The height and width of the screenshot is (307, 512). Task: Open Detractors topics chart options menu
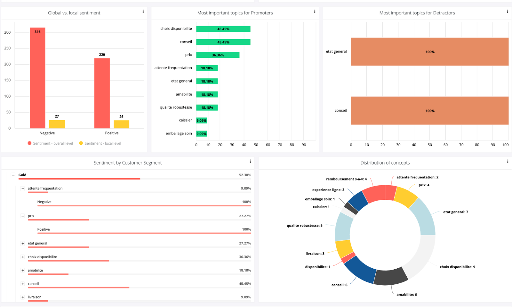click(x=508, y=12)
